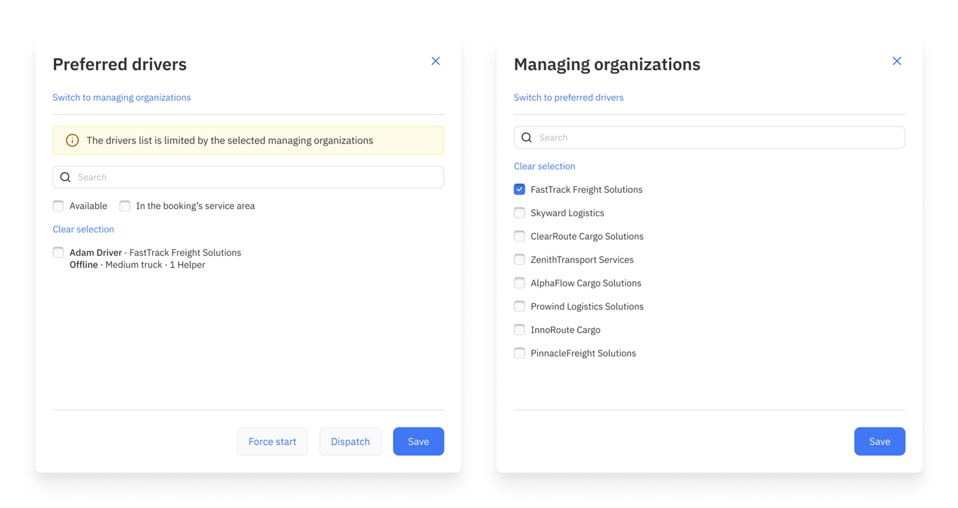
Task: Click 'Offline · Medium truck · 1 Helper' text
Action: pyautogui.click(x=137, y=265)
